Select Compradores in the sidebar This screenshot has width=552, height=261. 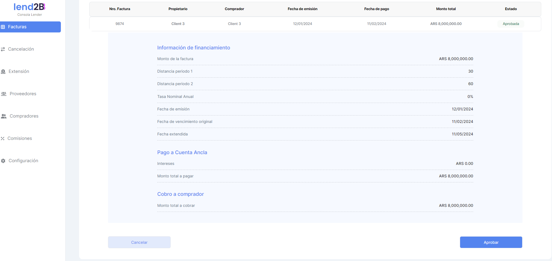pyautogui.click(x=24, y=116)
